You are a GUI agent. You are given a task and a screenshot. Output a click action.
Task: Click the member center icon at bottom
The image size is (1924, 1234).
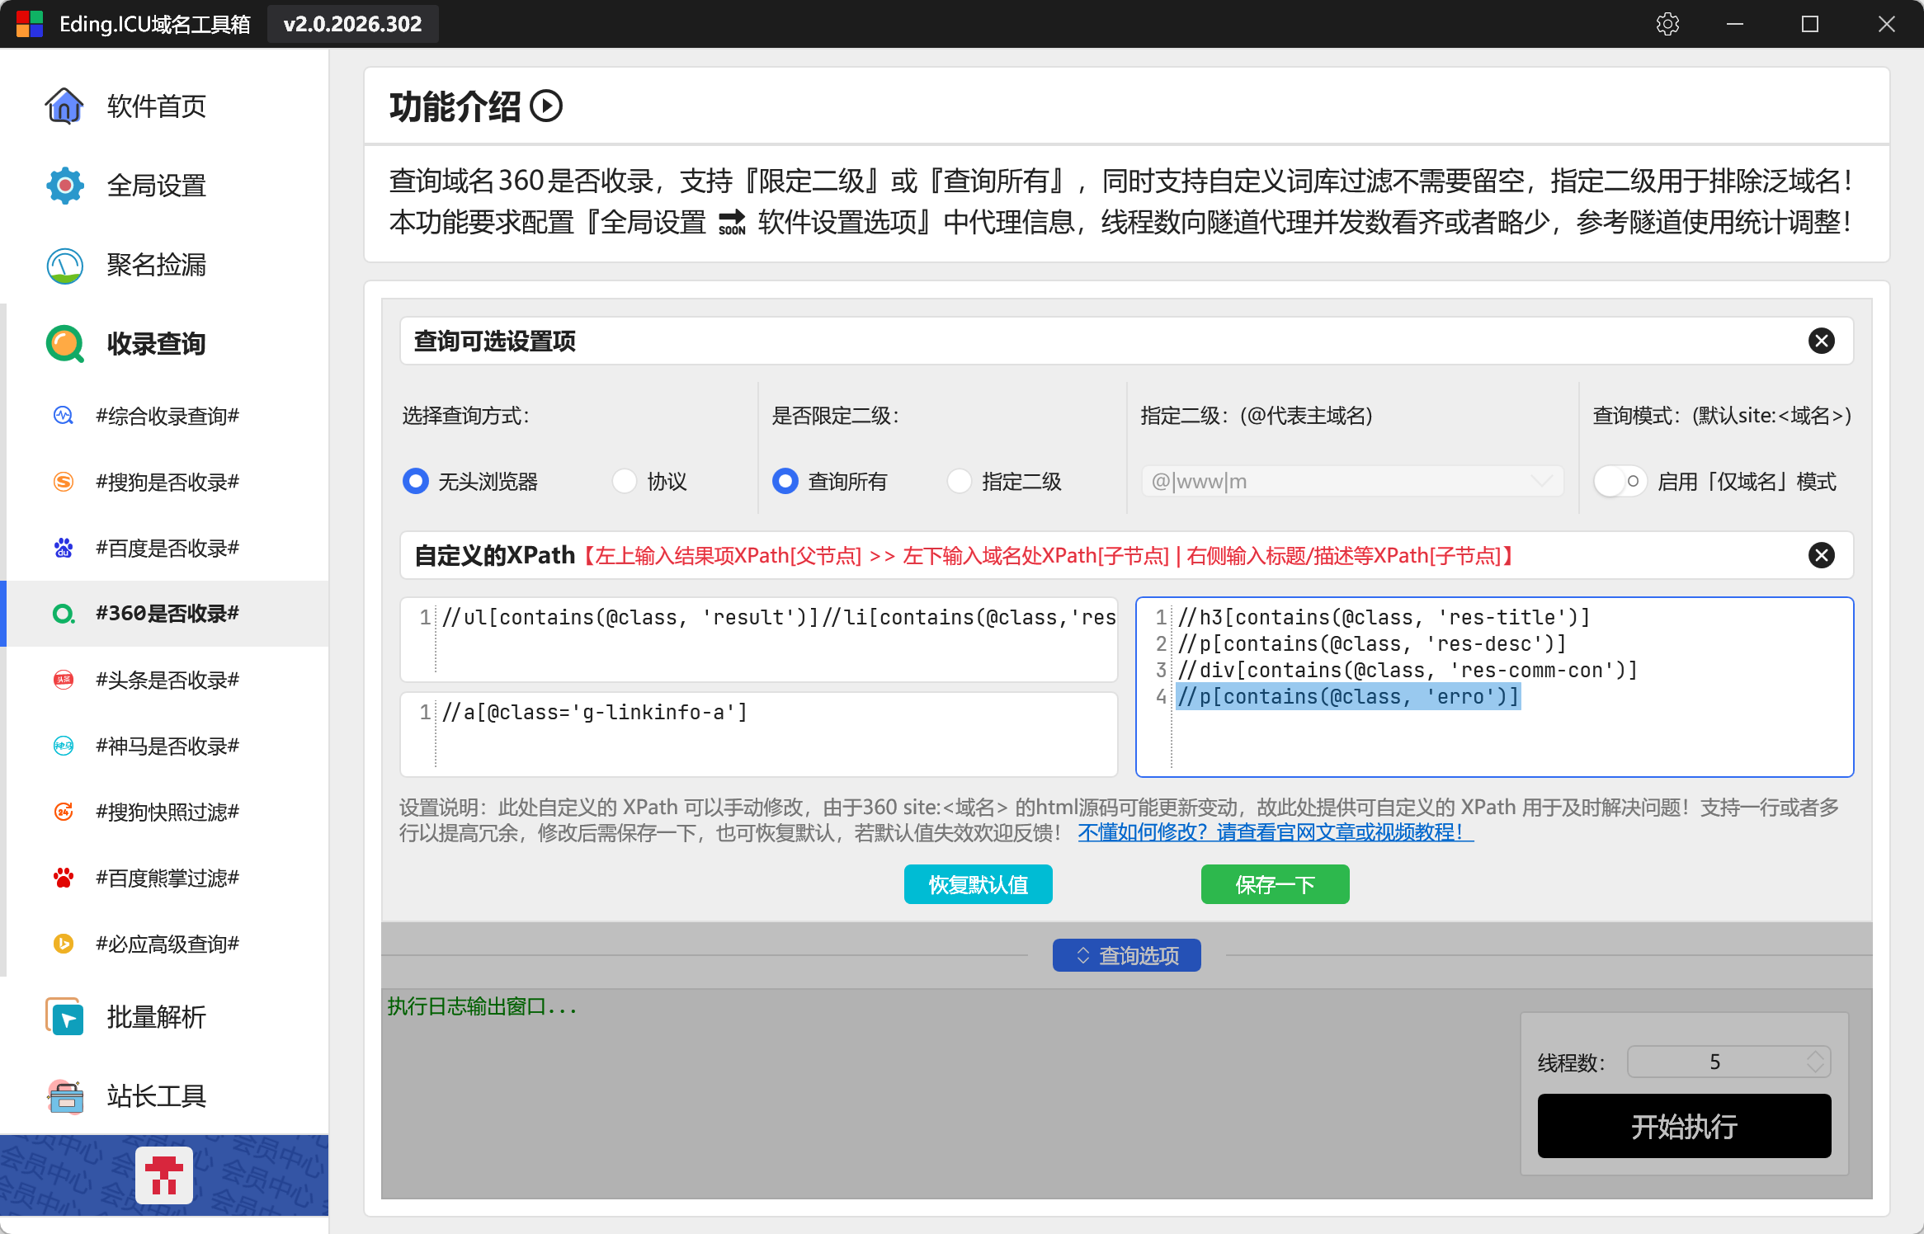[164, 1175]
